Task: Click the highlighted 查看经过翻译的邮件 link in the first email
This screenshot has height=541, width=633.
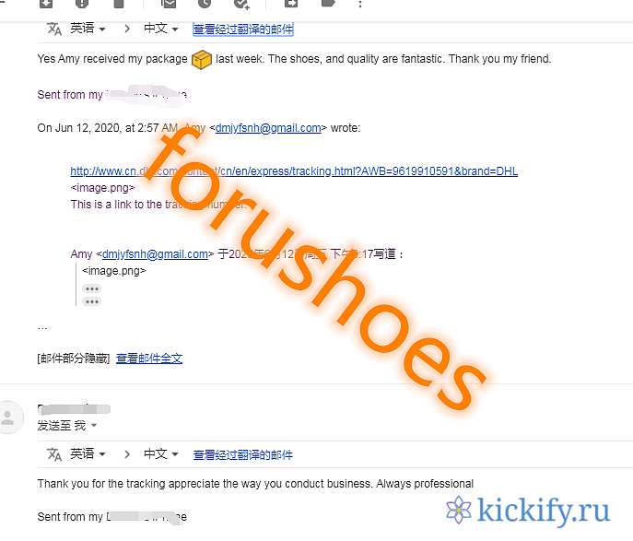Action: 243,29
